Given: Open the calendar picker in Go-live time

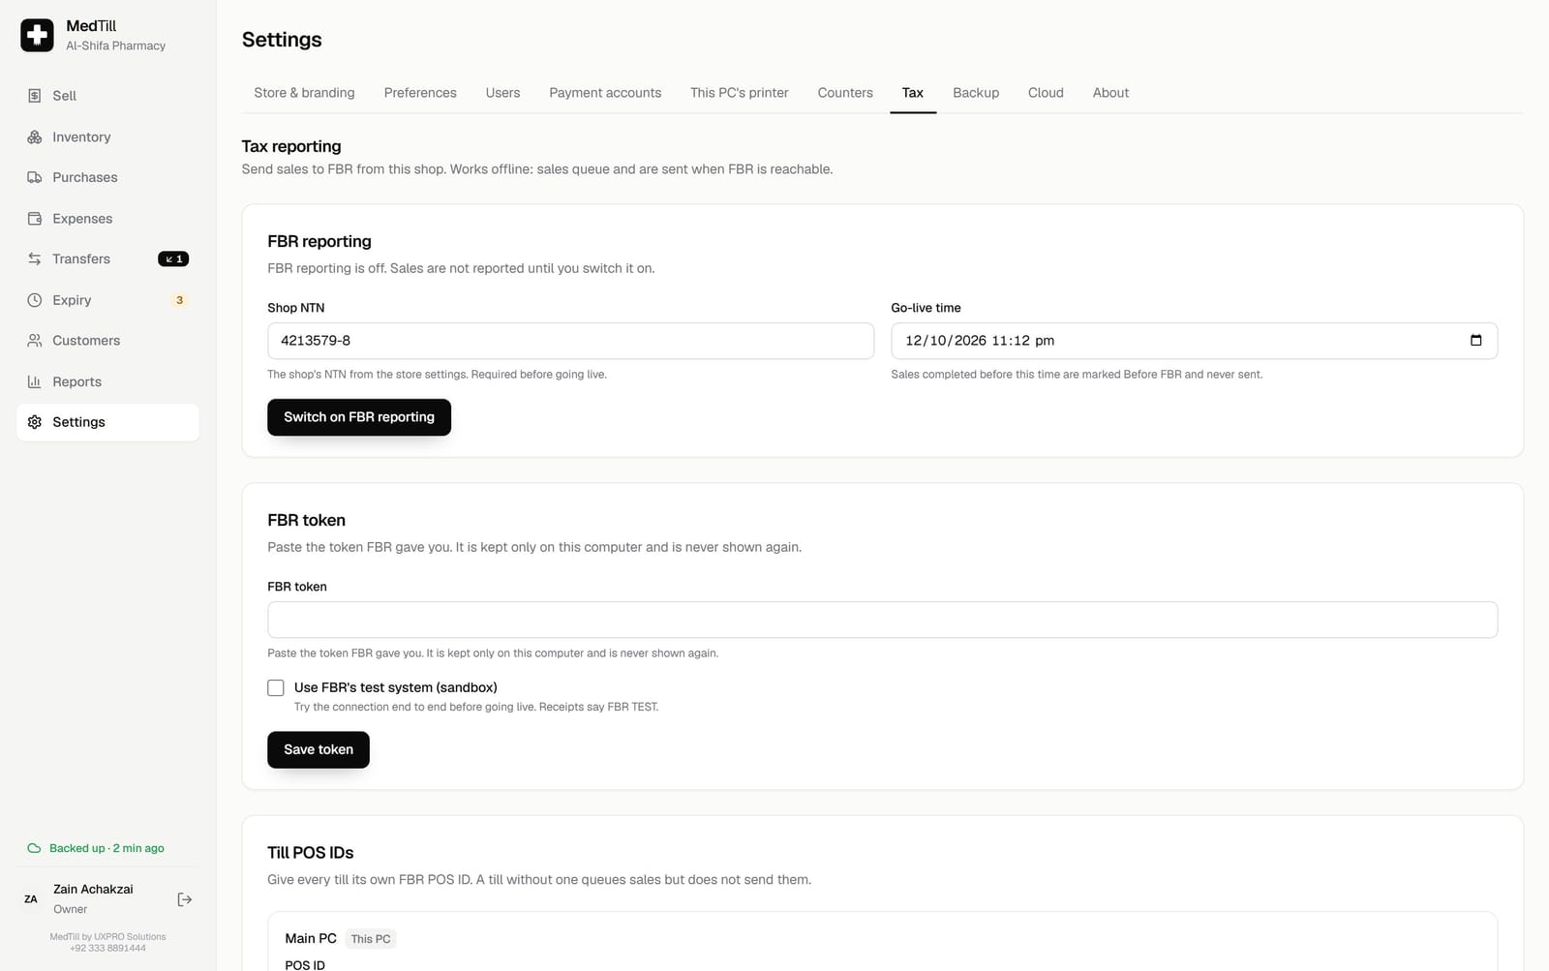Looking at the screenshot, I should tap(1475, 341).
